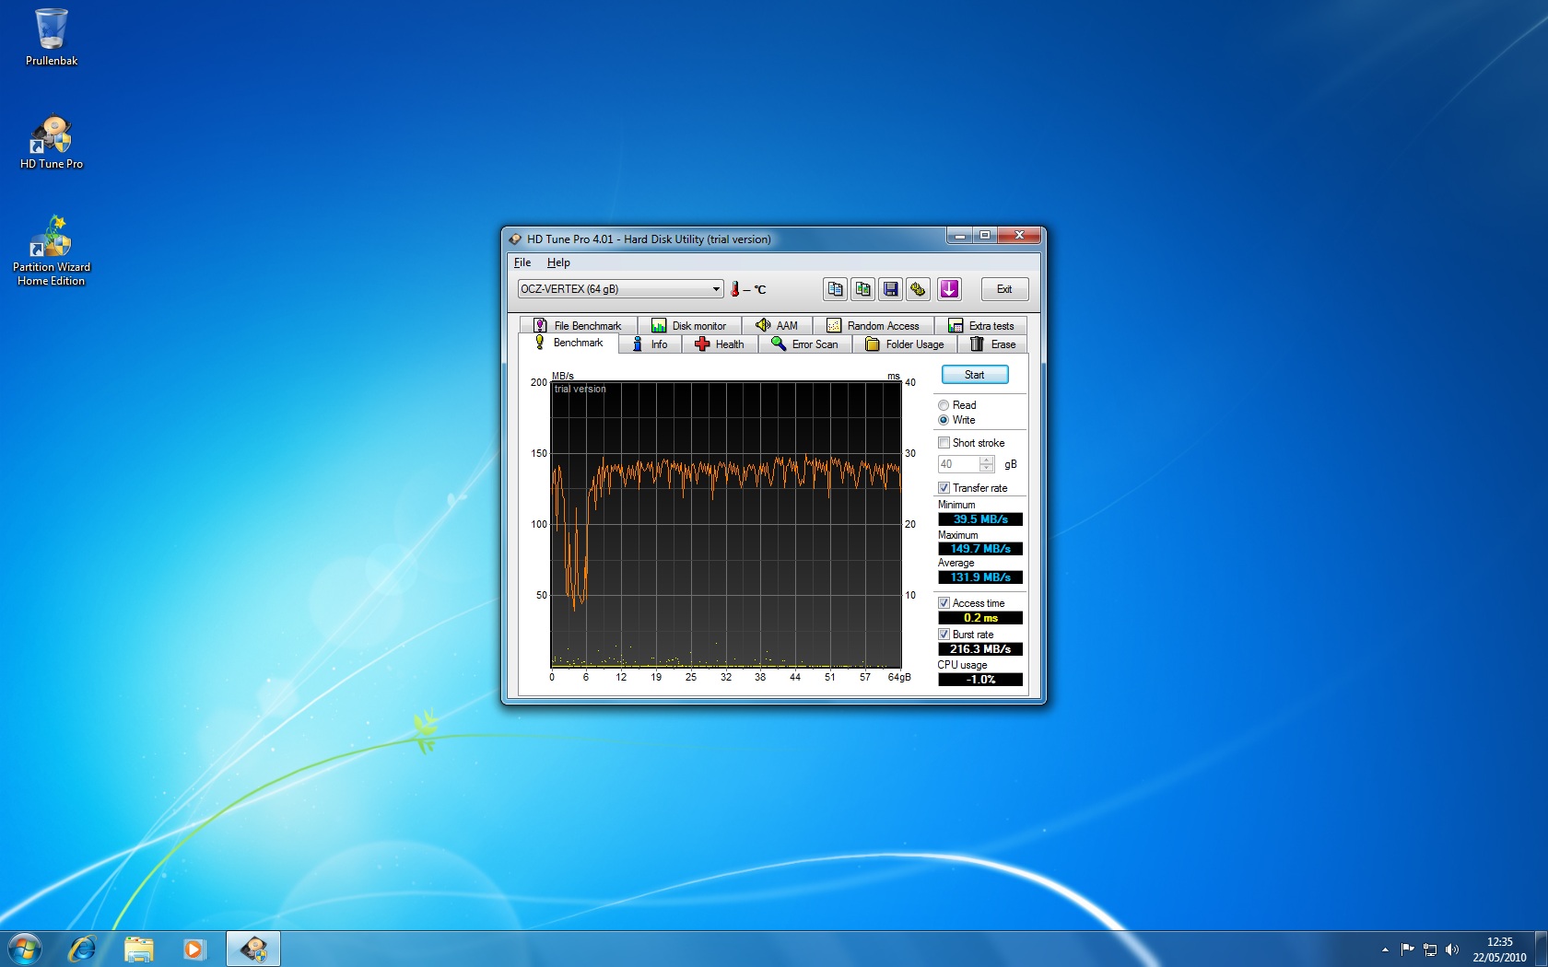Open Internet Explorer from the taskbar

[x=82, y=949]
